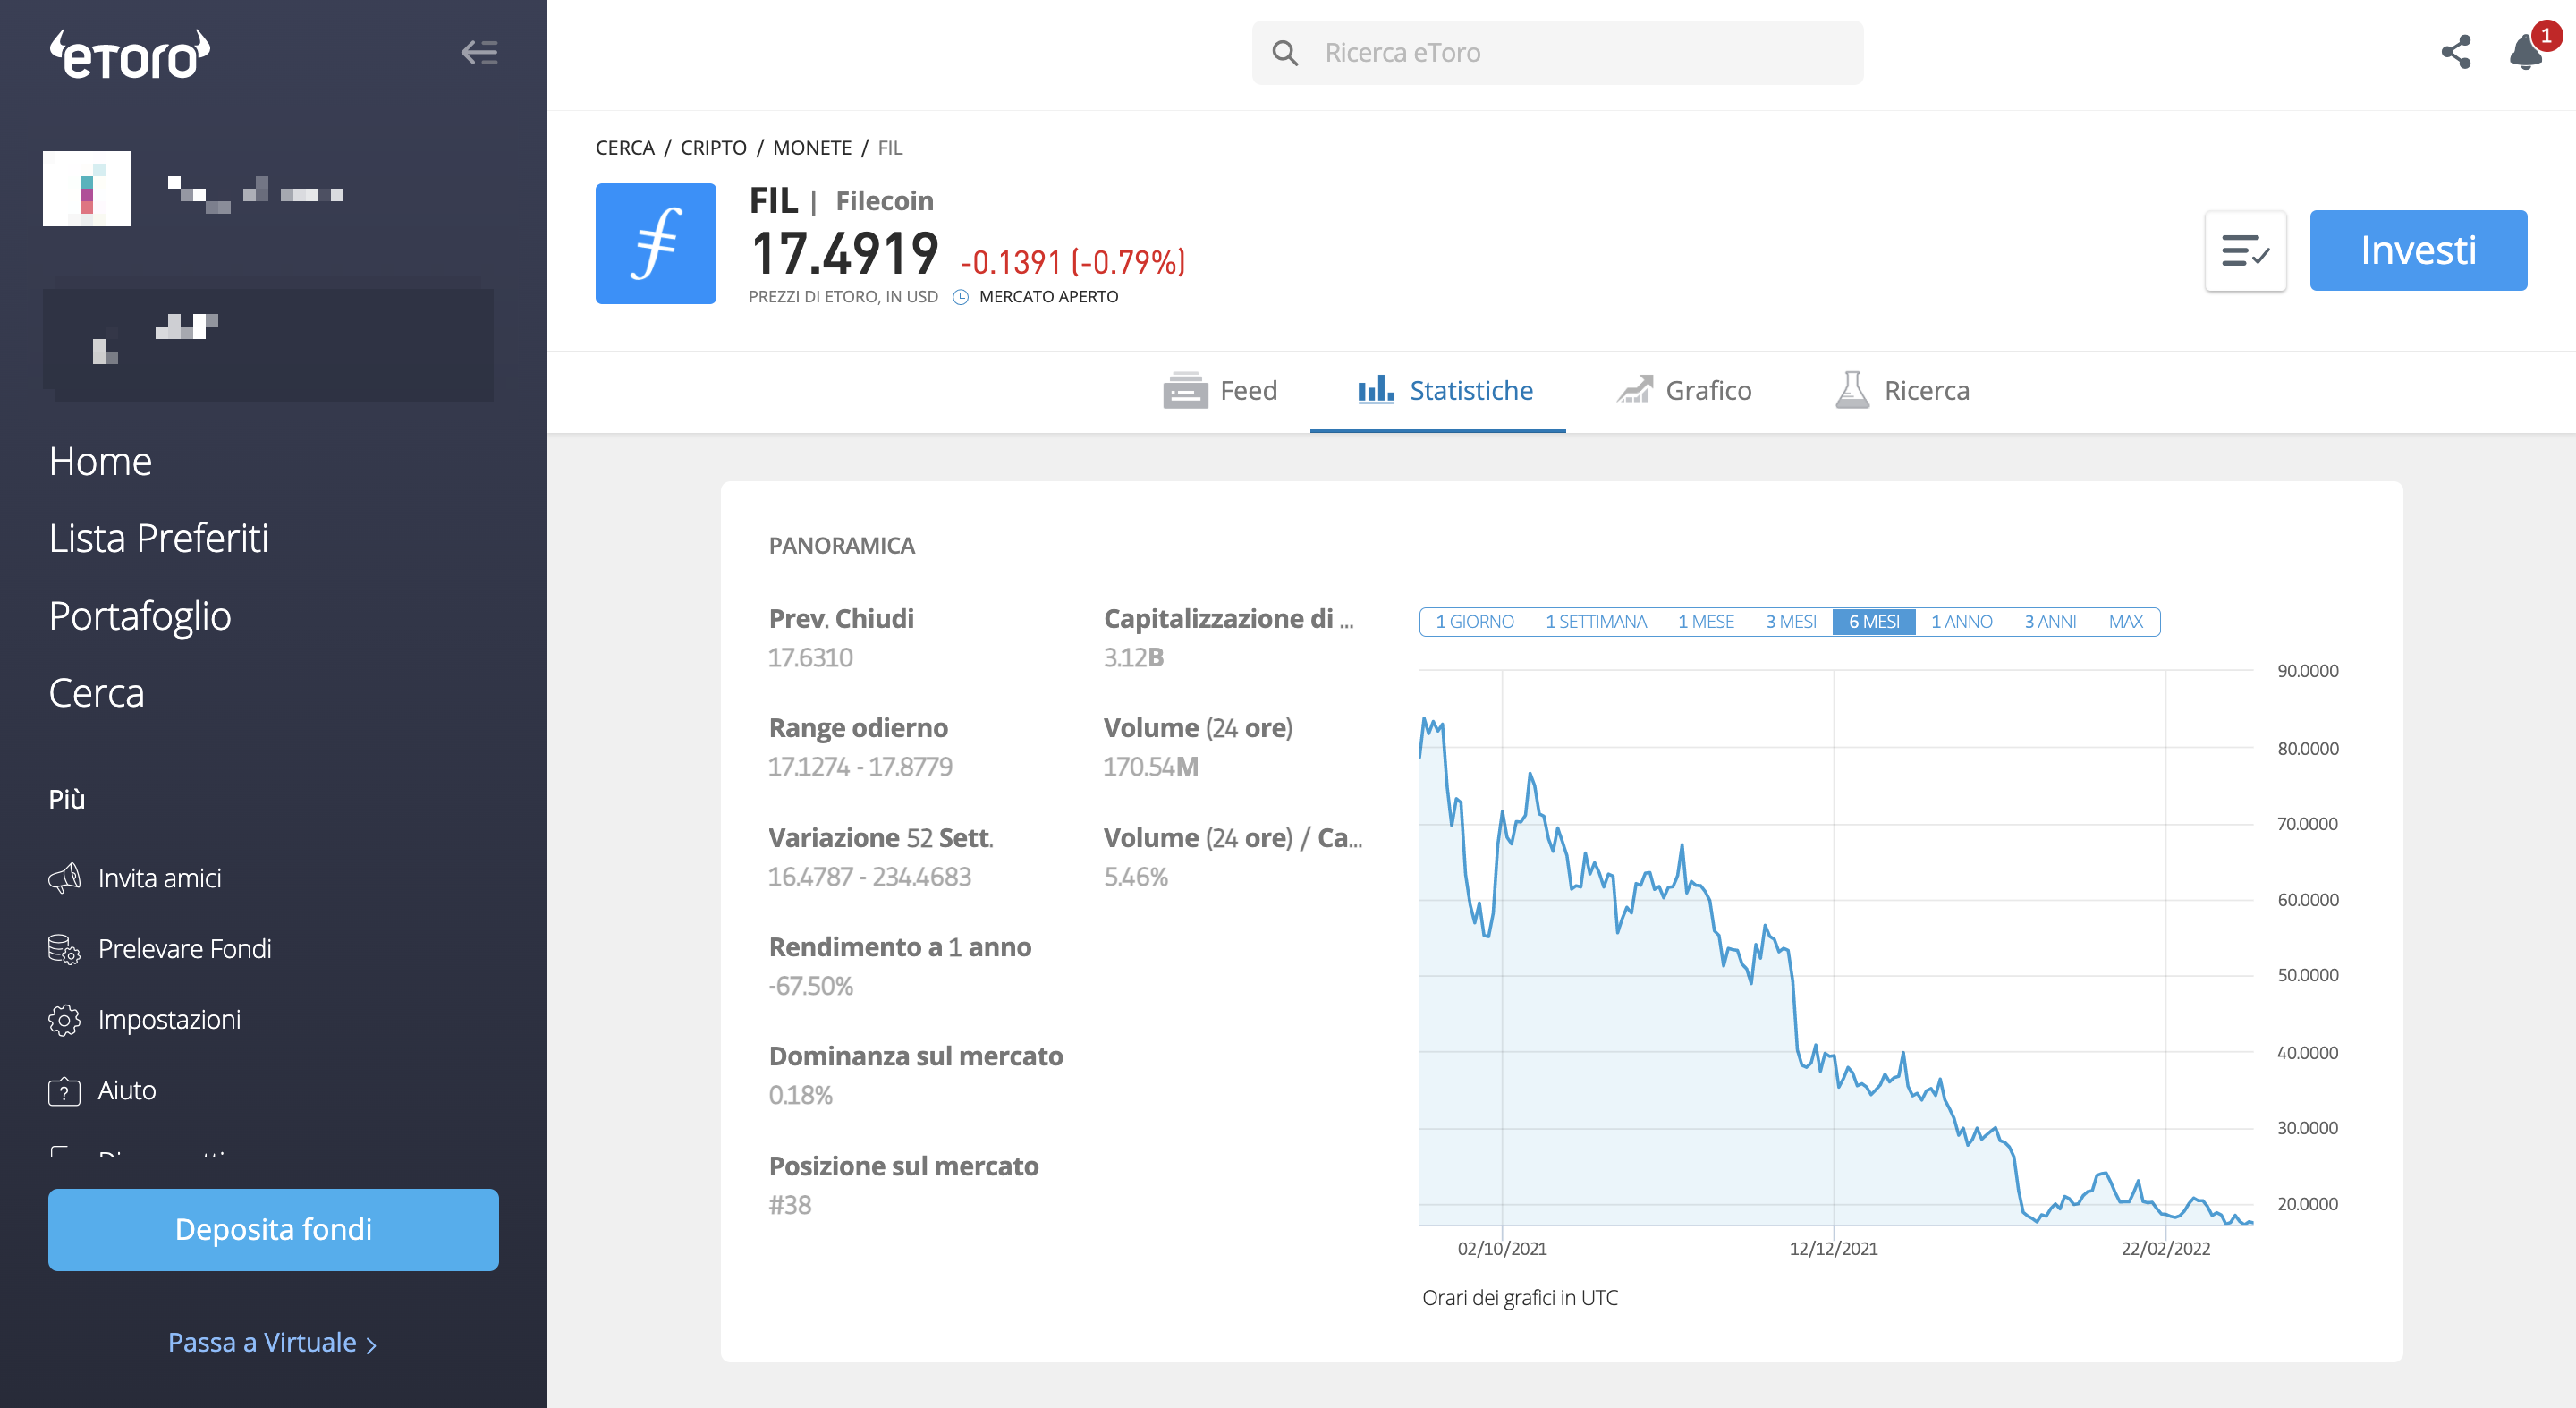Click the Passa a Virtuale chevron arrow
Image resolution: width=2576 pixels, height=1408 pixels.
coord(371,1345)
